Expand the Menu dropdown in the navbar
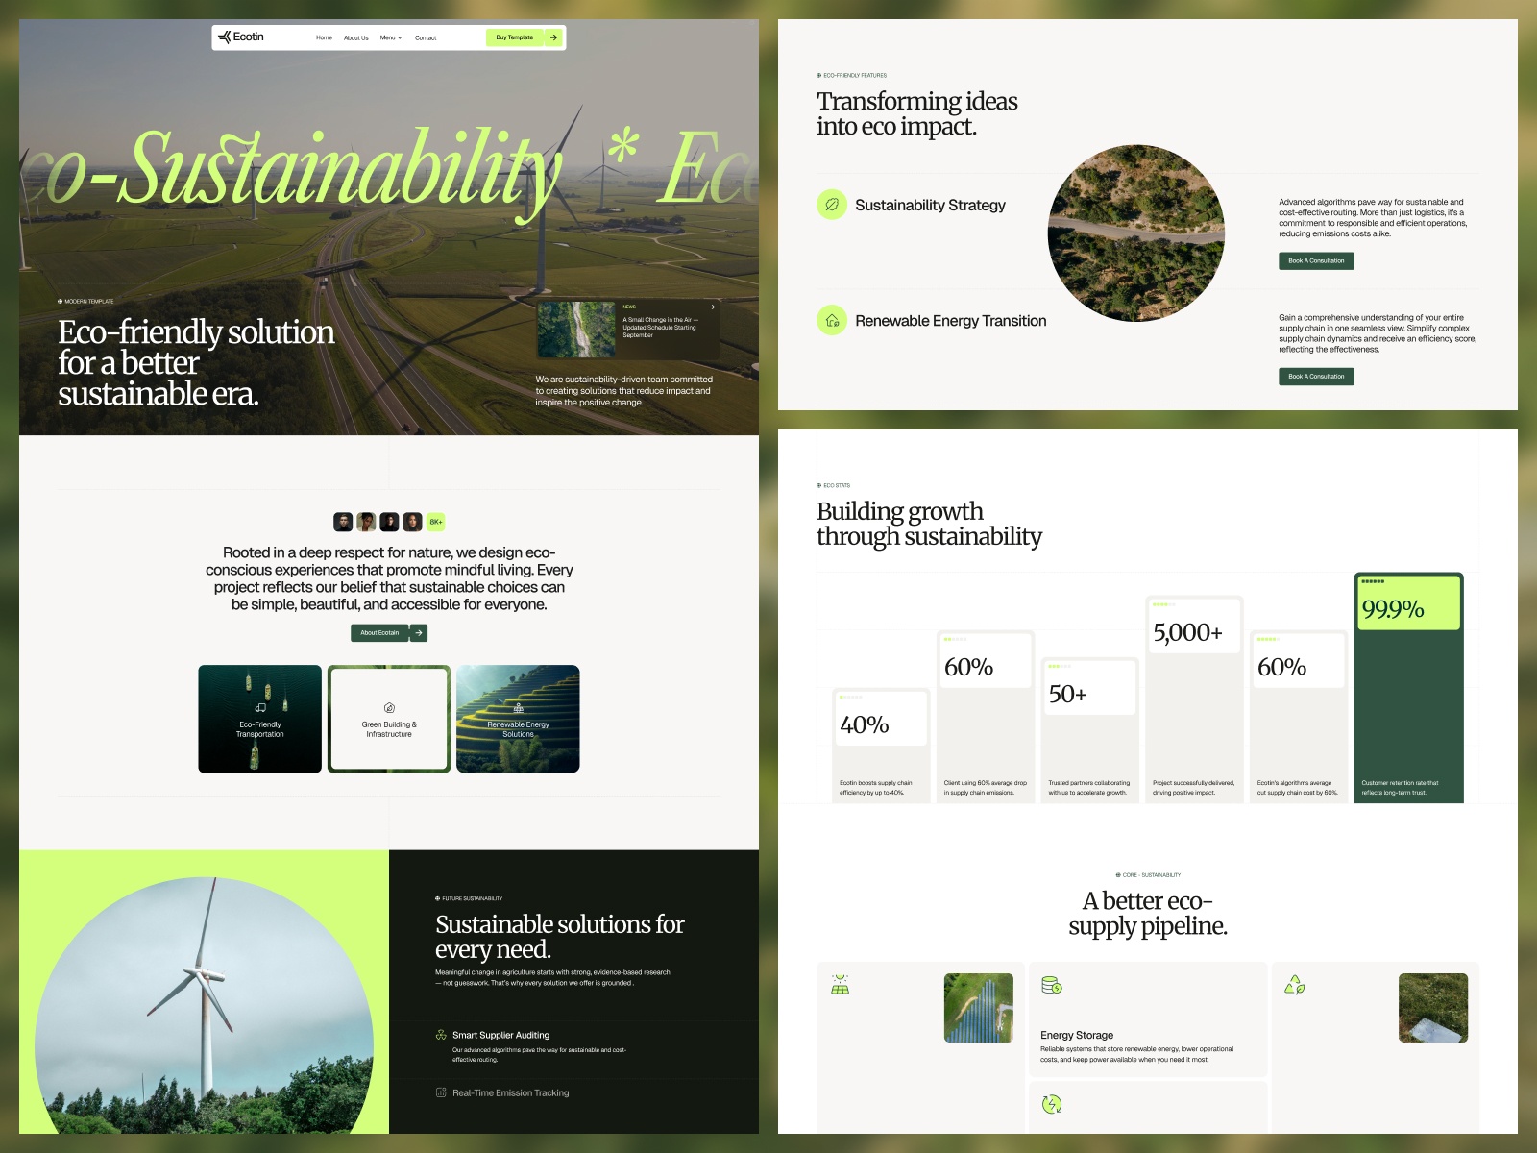The width and height of the screenshot is (1537, 1153). pyautogui.click(x=391, y=37)
